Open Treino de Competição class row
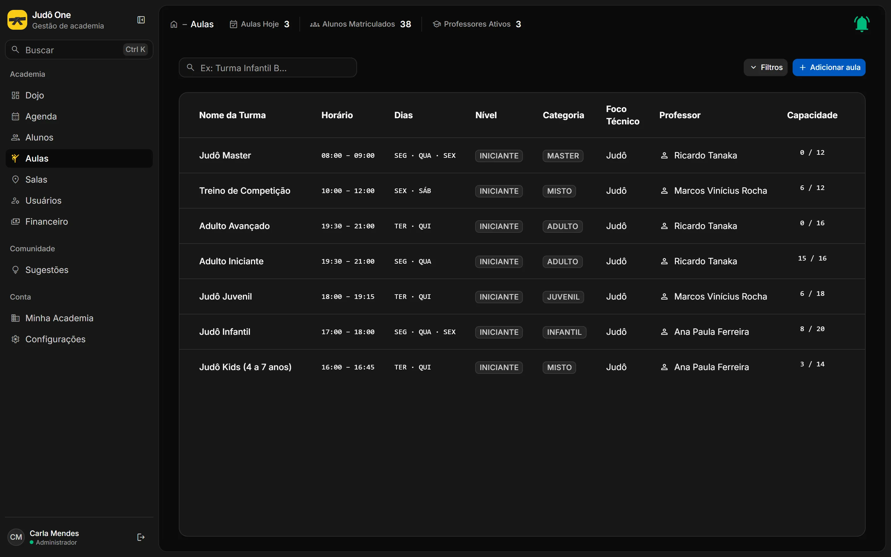Screen dimensions: 891x557 click(522, 191)
